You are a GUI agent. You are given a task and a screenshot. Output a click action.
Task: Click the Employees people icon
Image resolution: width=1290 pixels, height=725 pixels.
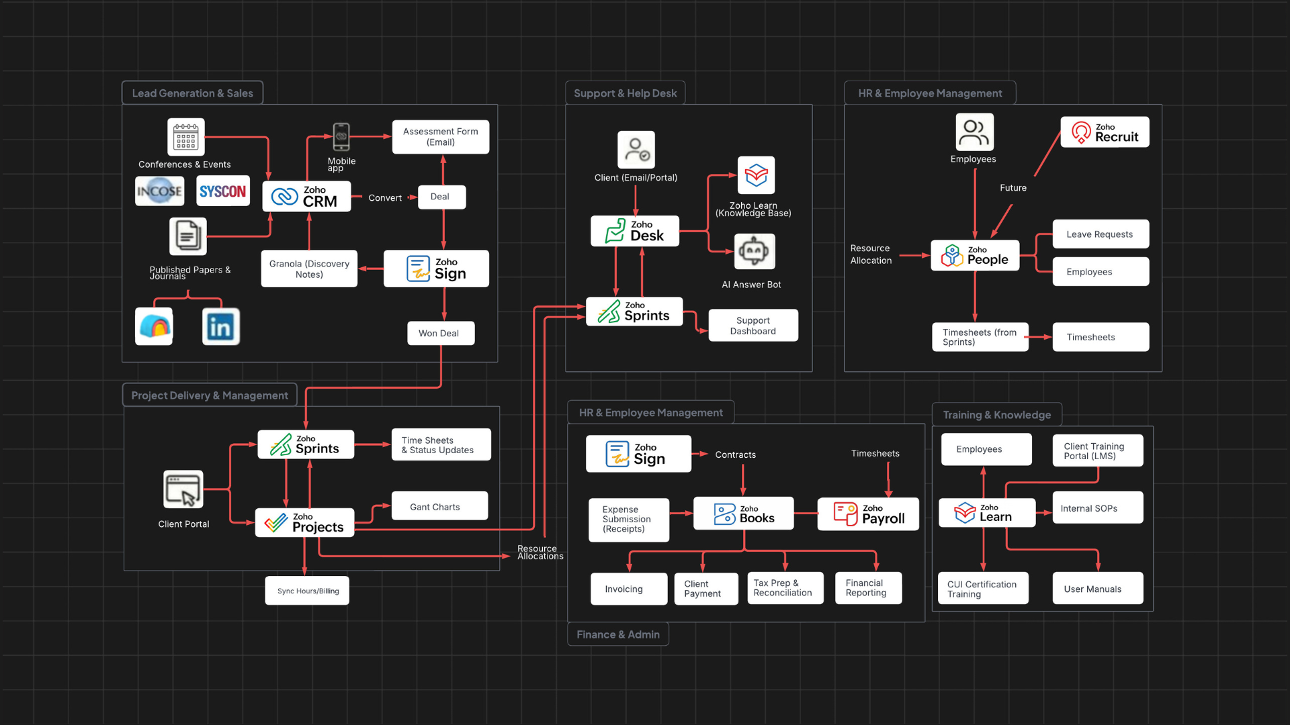pos(974,132)
